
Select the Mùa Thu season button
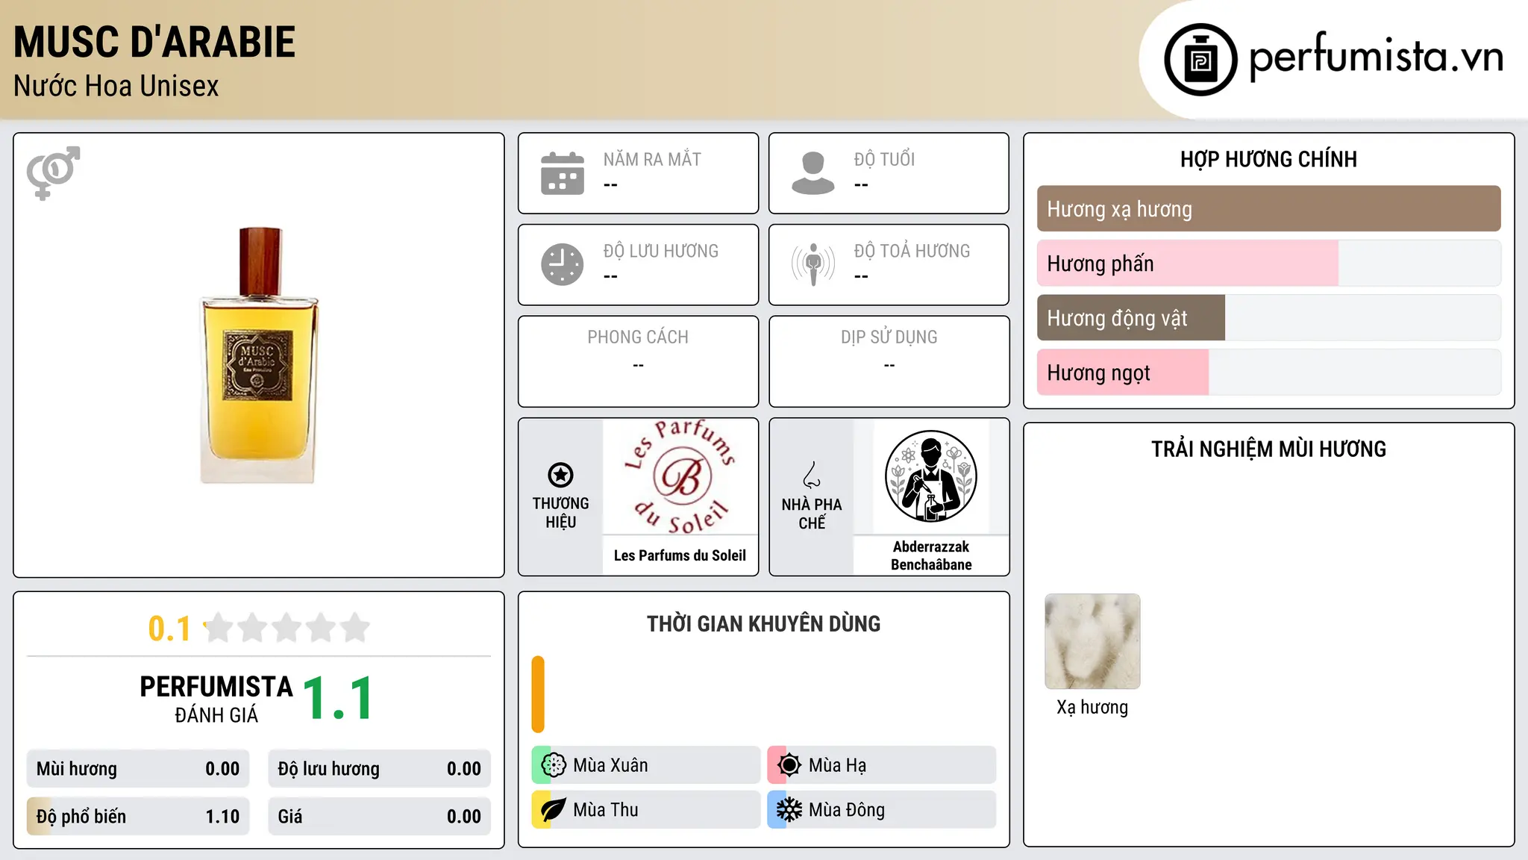646,810
